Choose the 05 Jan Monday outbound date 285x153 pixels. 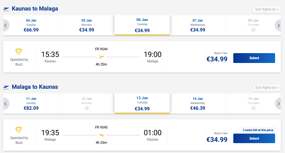click(x=87, y=25)
